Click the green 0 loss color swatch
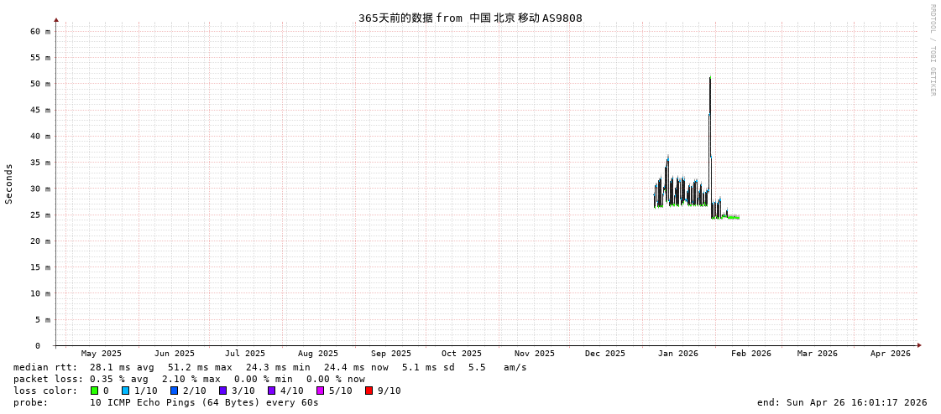Viewport: 941px width, 414px height. pos(94,391)
